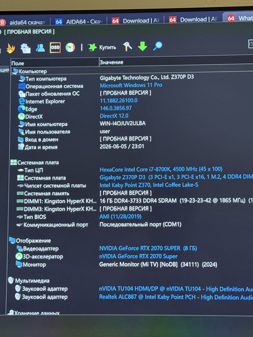The image size is (253, 337).
Task: Click the Купить buy button
Action: coord(107,47)
